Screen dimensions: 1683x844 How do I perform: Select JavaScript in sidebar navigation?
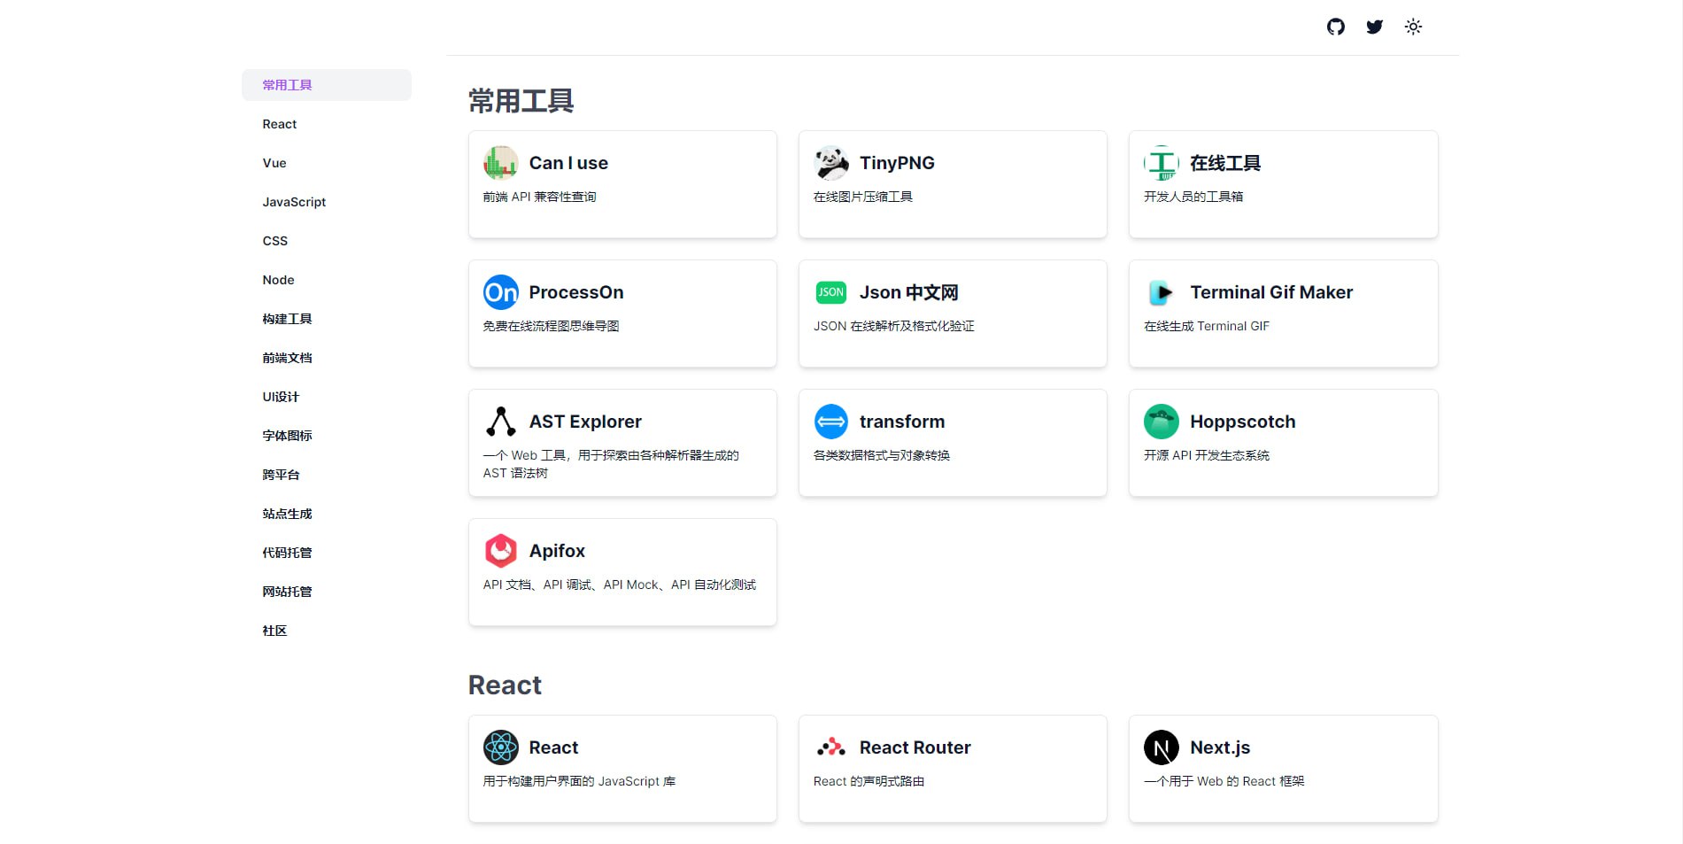point(327,202)
